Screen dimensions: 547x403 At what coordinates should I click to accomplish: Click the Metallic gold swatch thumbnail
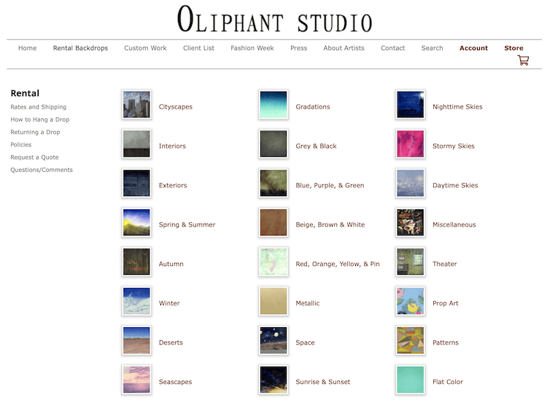273,302
